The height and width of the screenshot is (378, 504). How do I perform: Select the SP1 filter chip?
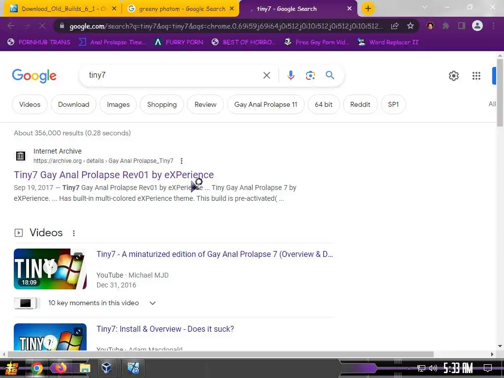pyautogui.click(x=393, y=104)
